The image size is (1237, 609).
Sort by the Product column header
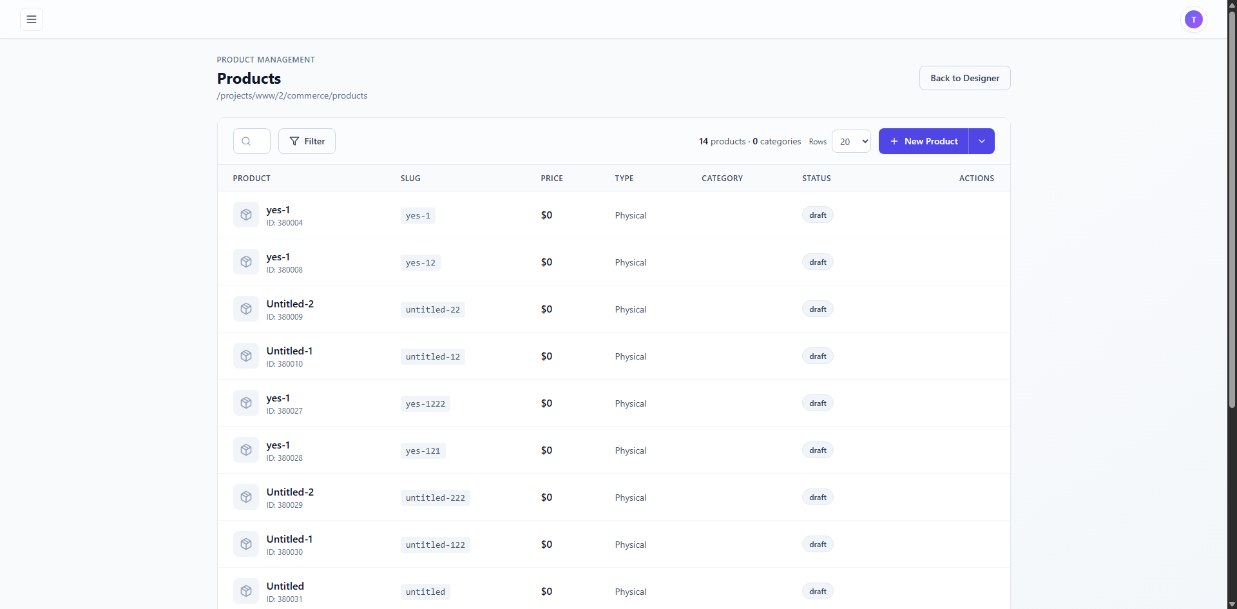point(251,179)
